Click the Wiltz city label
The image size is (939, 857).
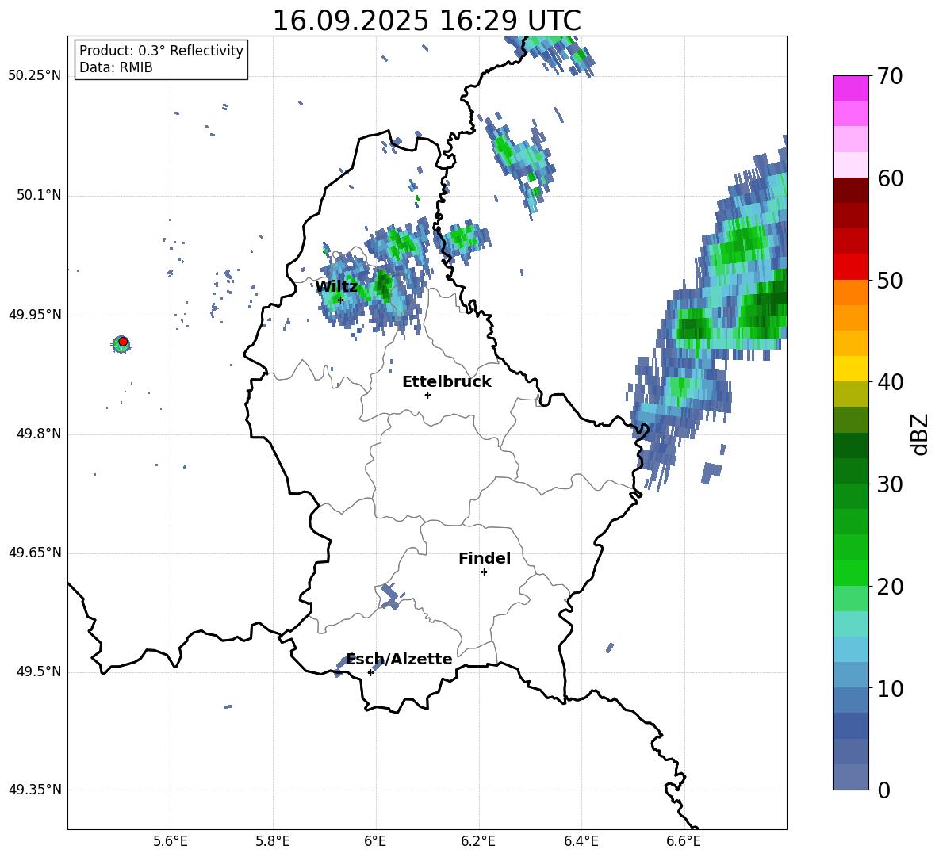[x=336, y=287]
